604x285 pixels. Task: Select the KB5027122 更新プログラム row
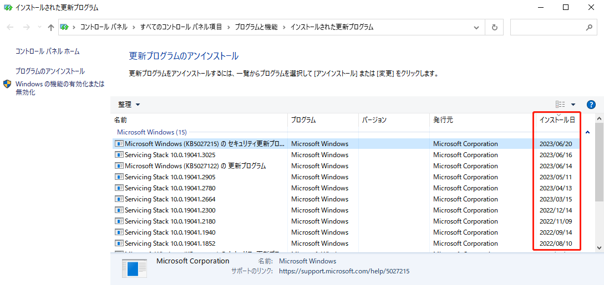click(195, 166)
